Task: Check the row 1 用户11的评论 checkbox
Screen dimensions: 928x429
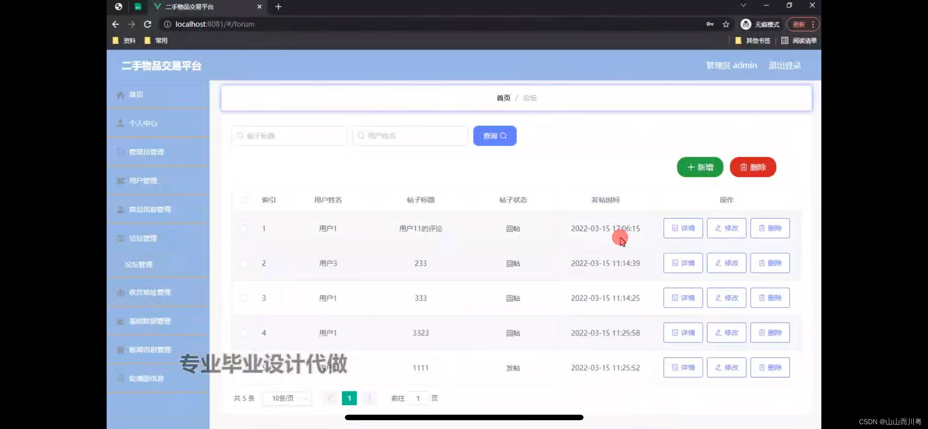Action: coord(244,228)
